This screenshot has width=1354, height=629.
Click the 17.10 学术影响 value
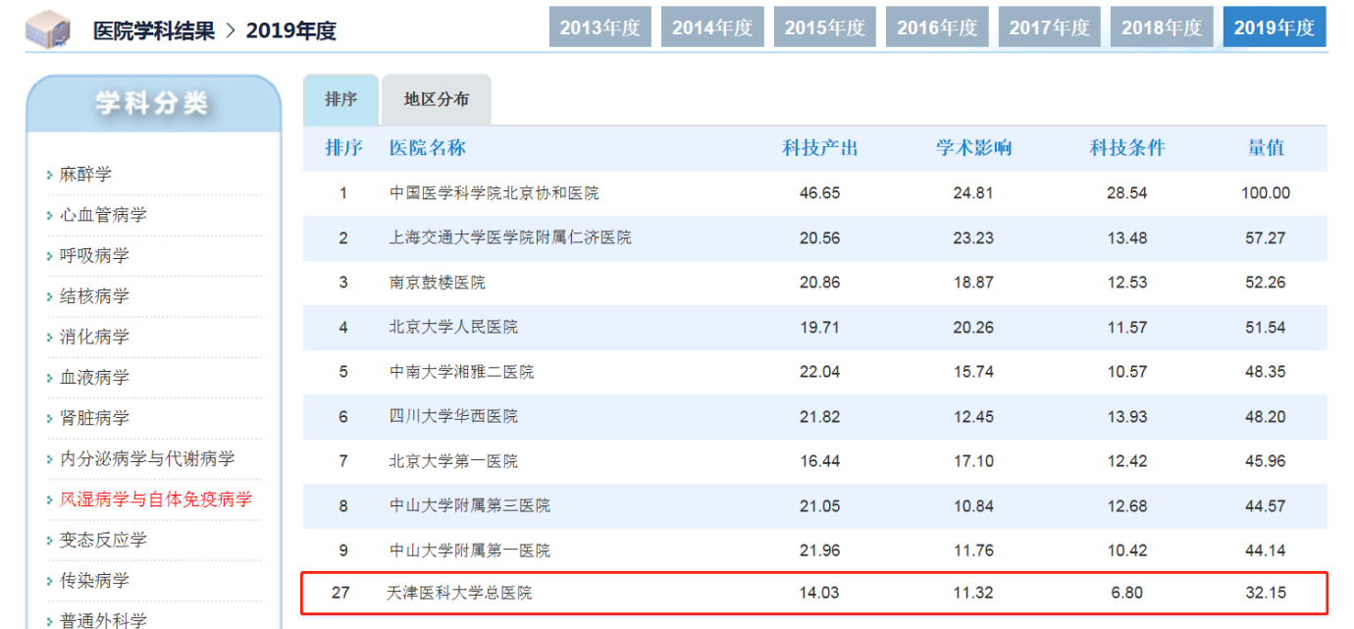click(973, 461)
